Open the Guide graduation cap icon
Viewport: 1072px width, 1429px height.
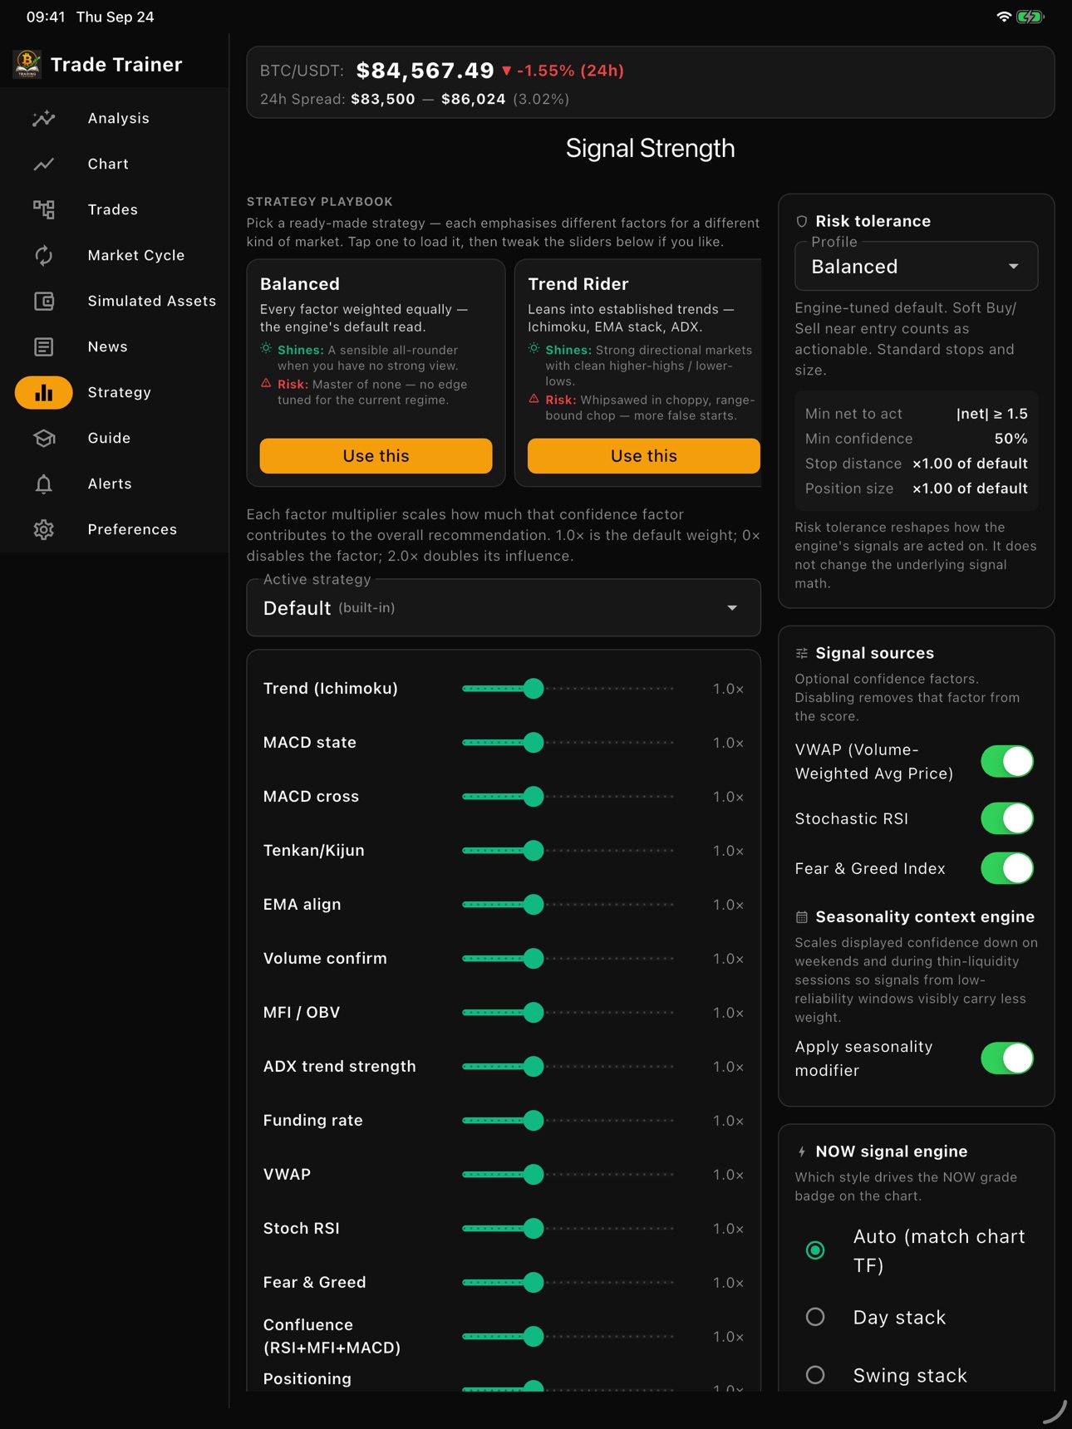(44, 439)
